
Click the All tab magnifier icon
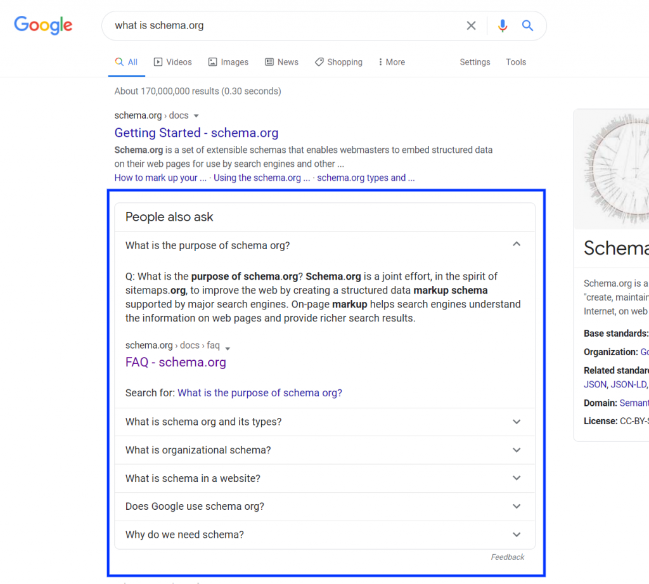point(119,62)
